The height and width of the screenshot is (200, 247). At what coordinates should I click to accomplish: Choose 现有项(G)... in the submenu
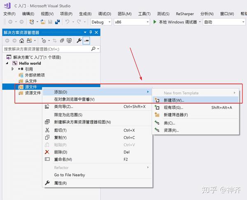click(x=195, y=108)
